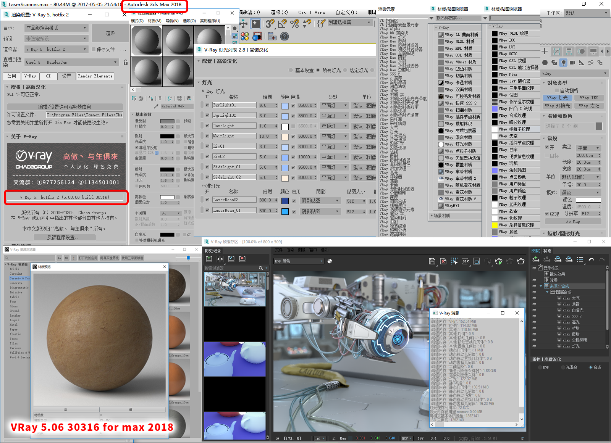Select Lights category bulb icon in command panel

563,63
